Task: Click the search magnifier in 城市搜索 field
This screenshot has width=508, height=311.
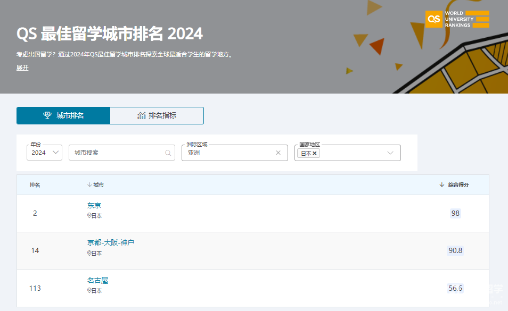Action: pos(168,153)
